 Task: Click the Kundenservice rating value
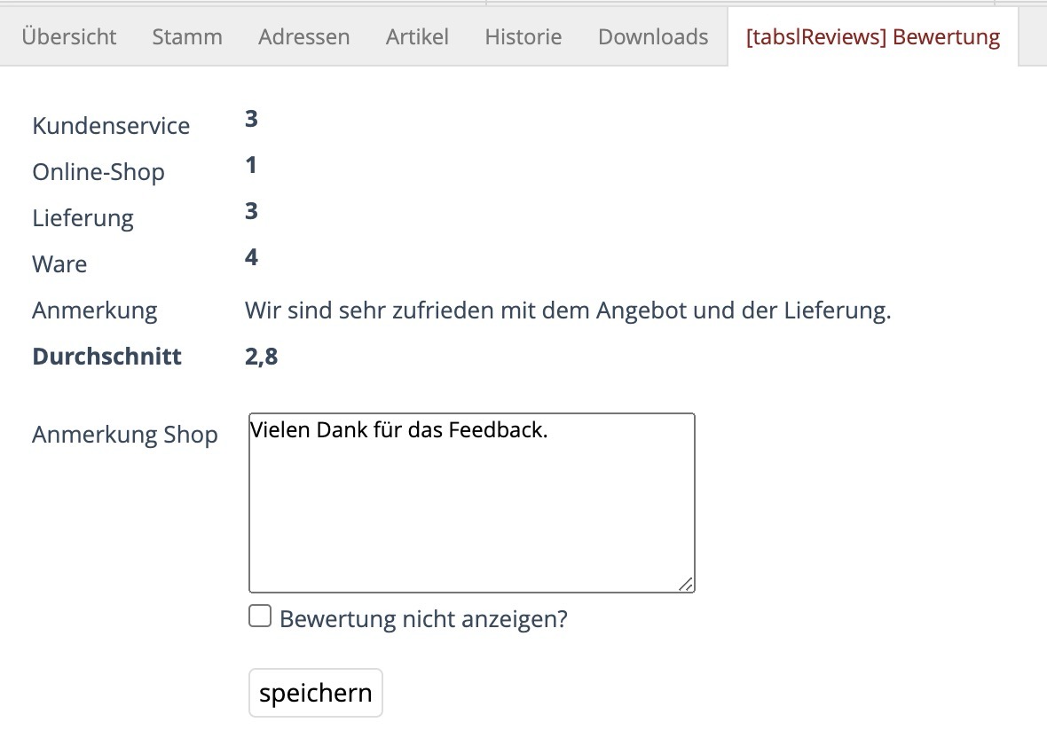(251, 119)
